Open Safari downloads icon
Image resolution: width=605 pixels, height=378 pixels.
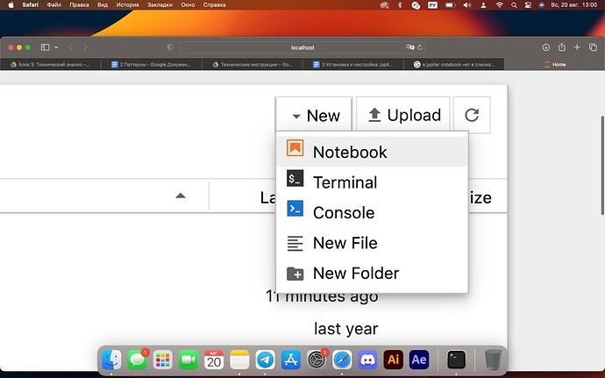[545, 47]
